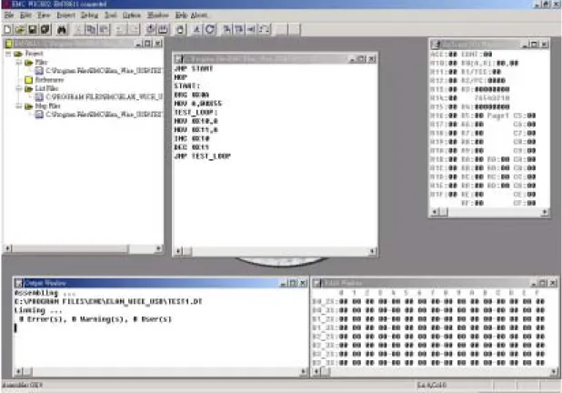562x393 pixels.
Task: Collapse the Map Files node
Action: coord(19,106)
